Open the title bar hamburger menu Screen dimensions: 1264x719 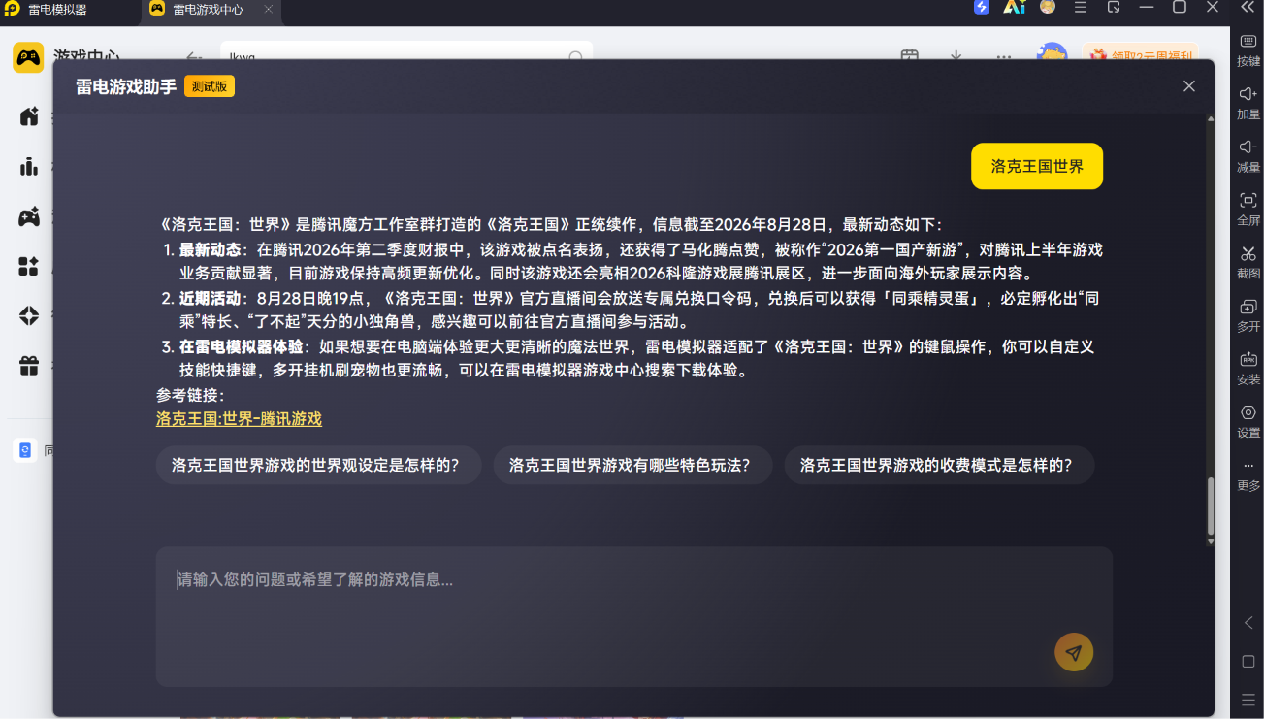[x=1081, y=8]
